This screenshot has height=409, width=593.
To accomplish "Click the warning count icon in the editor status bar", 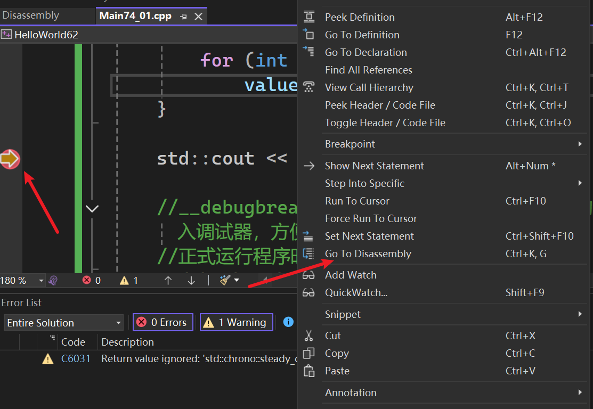I will [124, 280].
